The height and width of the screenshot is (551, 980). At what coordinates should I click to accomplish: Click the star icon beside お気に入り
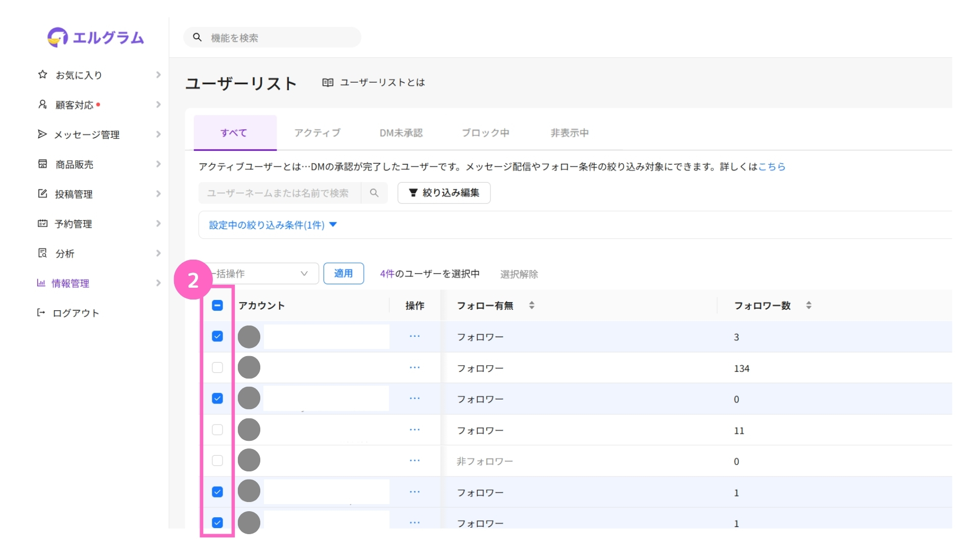pos(43,74)
